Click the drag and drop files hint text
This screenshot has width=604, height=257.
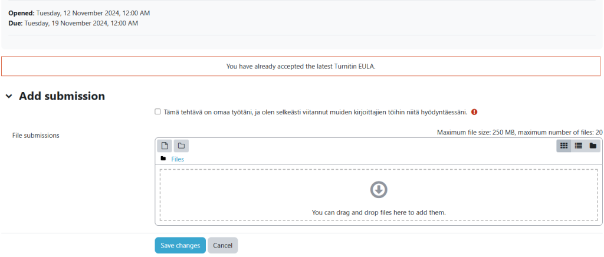[379, 212]
